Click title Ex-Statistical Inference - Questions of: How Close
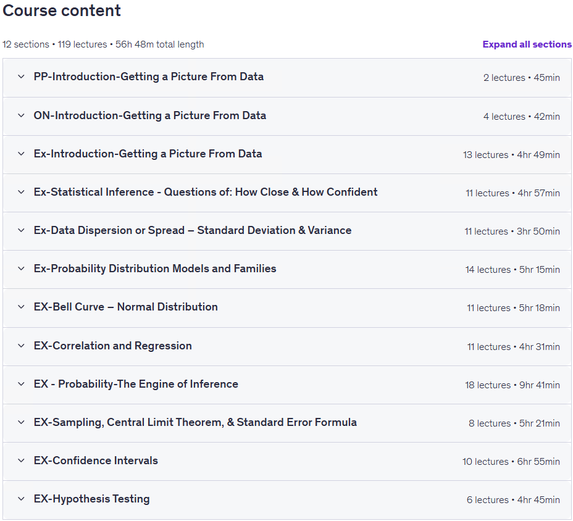This screenshot has height=521, width=573. (206, 192)
